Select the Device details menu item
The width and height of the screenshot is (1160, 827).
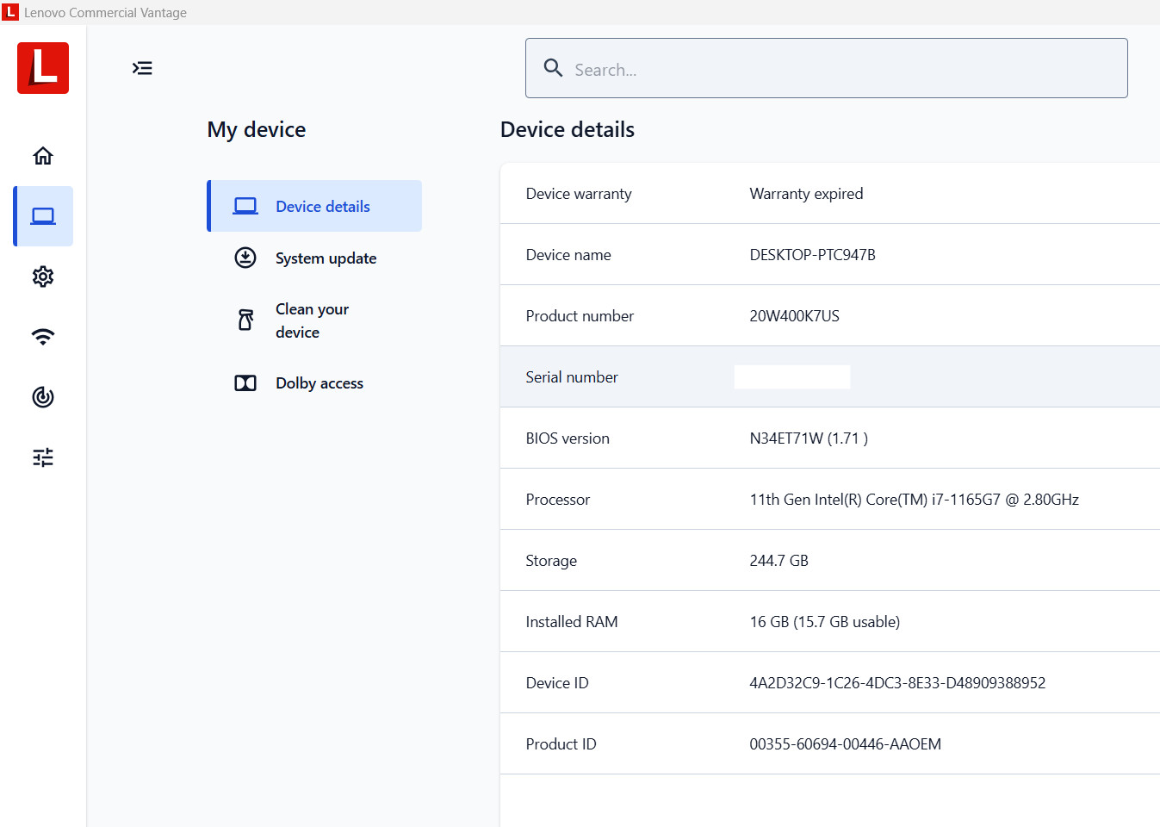(x=314, y=206)
